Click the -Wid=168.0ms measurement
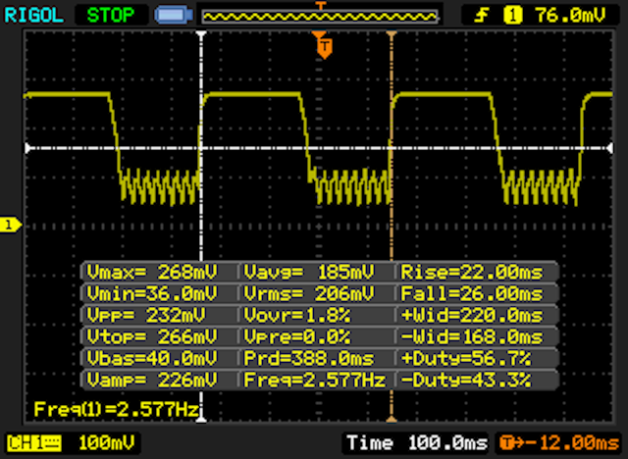Image resolution: width=628 pixels, height=459 pixels. click(472, 337)
